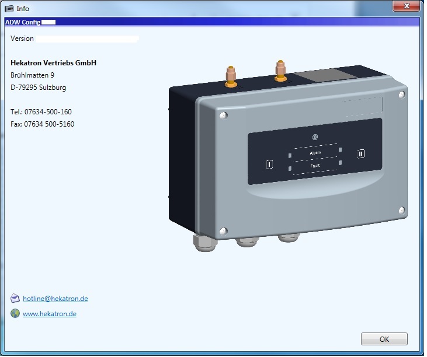The image size is (427, 357).
Task: Click the Info window title icon
Action: pos(9,9)
